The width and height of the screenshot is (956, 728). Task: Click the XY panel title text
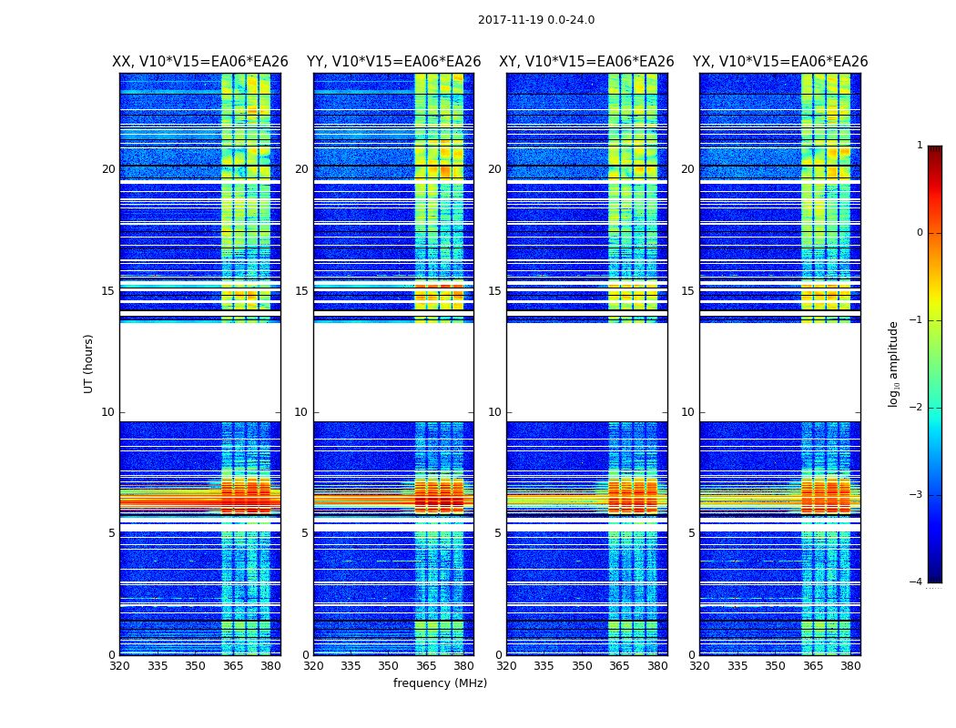586,62
